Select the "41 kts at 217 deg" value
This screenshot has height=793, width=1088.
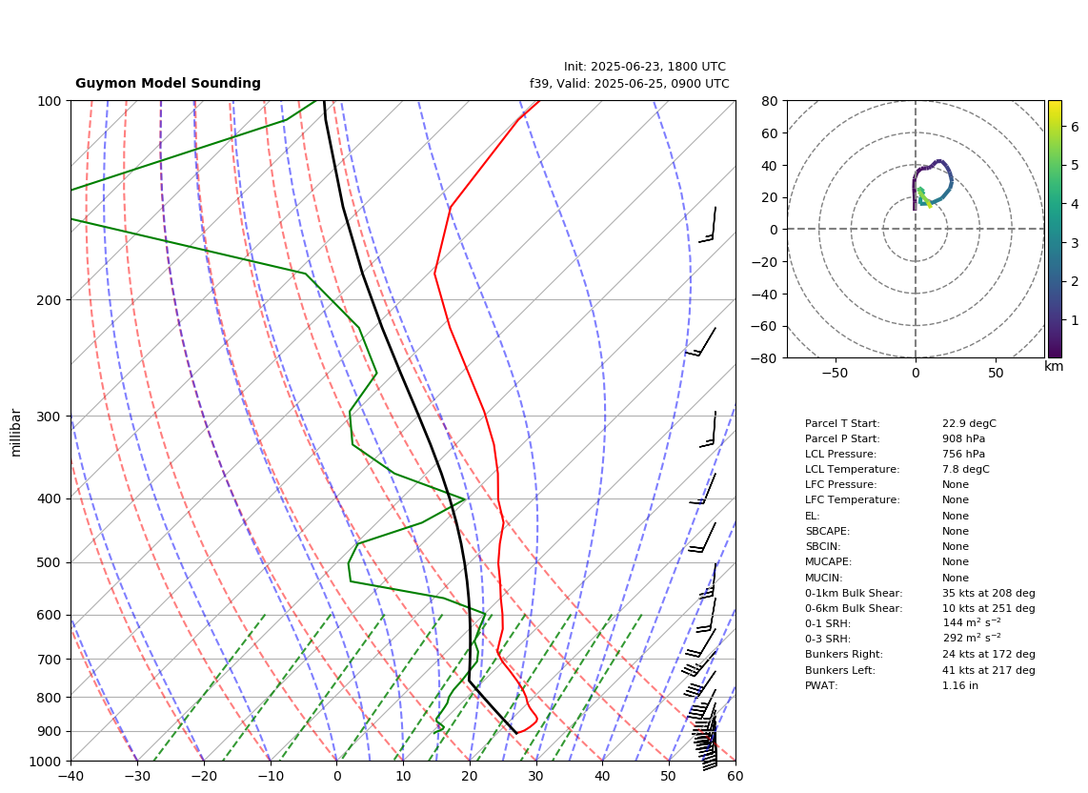coord(989,670)
